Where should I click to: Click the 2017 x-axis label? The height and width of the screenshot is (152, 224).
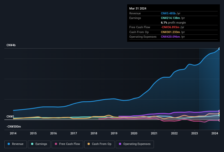coord(74,133)
